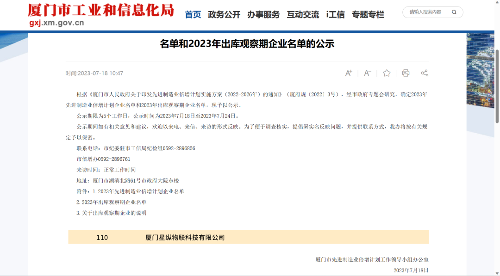Screen dimensions: 500x276
Task: Click the search magnifier icon
Action: pyautogui.click(x=454, y=12)
